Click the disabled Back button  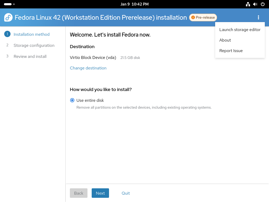79,193
